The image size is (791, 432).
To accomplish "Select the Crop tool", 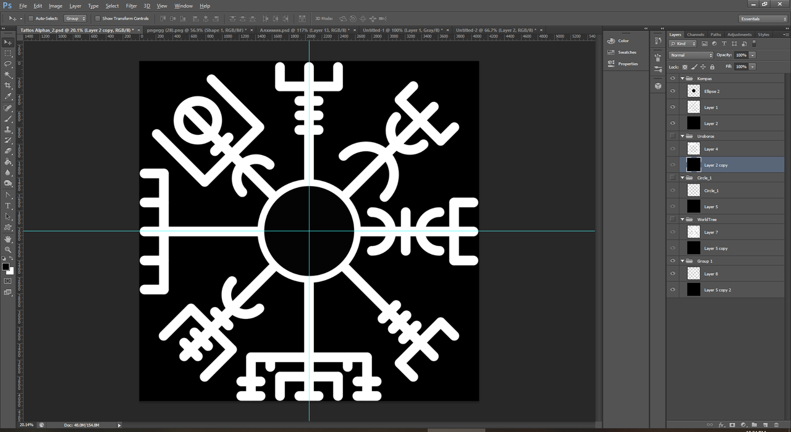I will [8, 85].
